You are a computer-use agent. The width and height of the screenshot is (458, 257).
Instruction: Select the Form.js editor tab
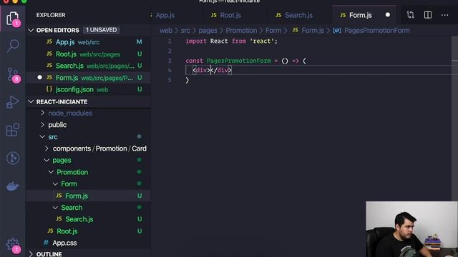pos(360,15)
